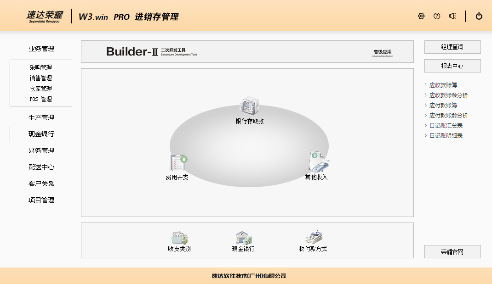492x284 pixels.
Task: Select 仓库管理 in the sidebar
Action: click(x=41, y=89)
